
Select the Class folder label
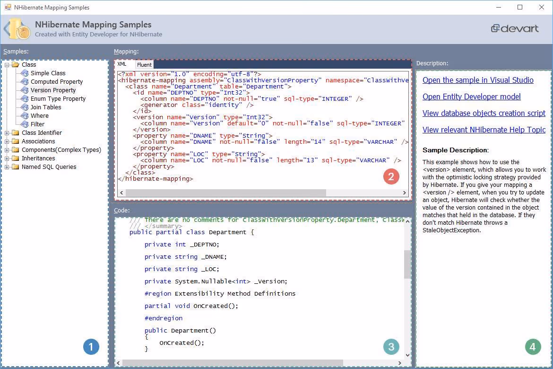pos(28,65)
